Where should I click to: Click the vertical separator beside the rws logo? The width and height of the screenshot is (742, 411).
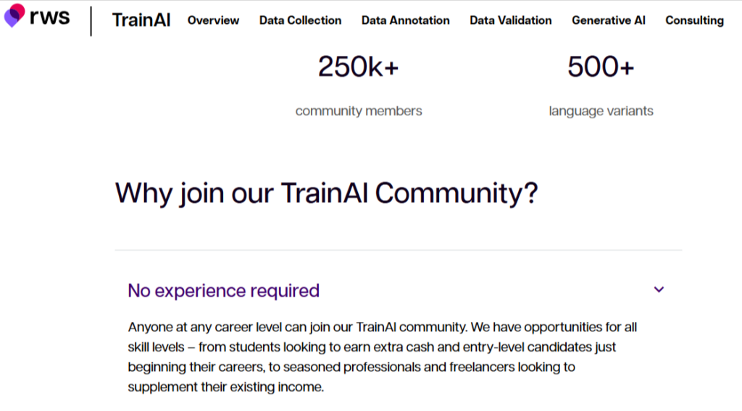[x=91, y=20]
